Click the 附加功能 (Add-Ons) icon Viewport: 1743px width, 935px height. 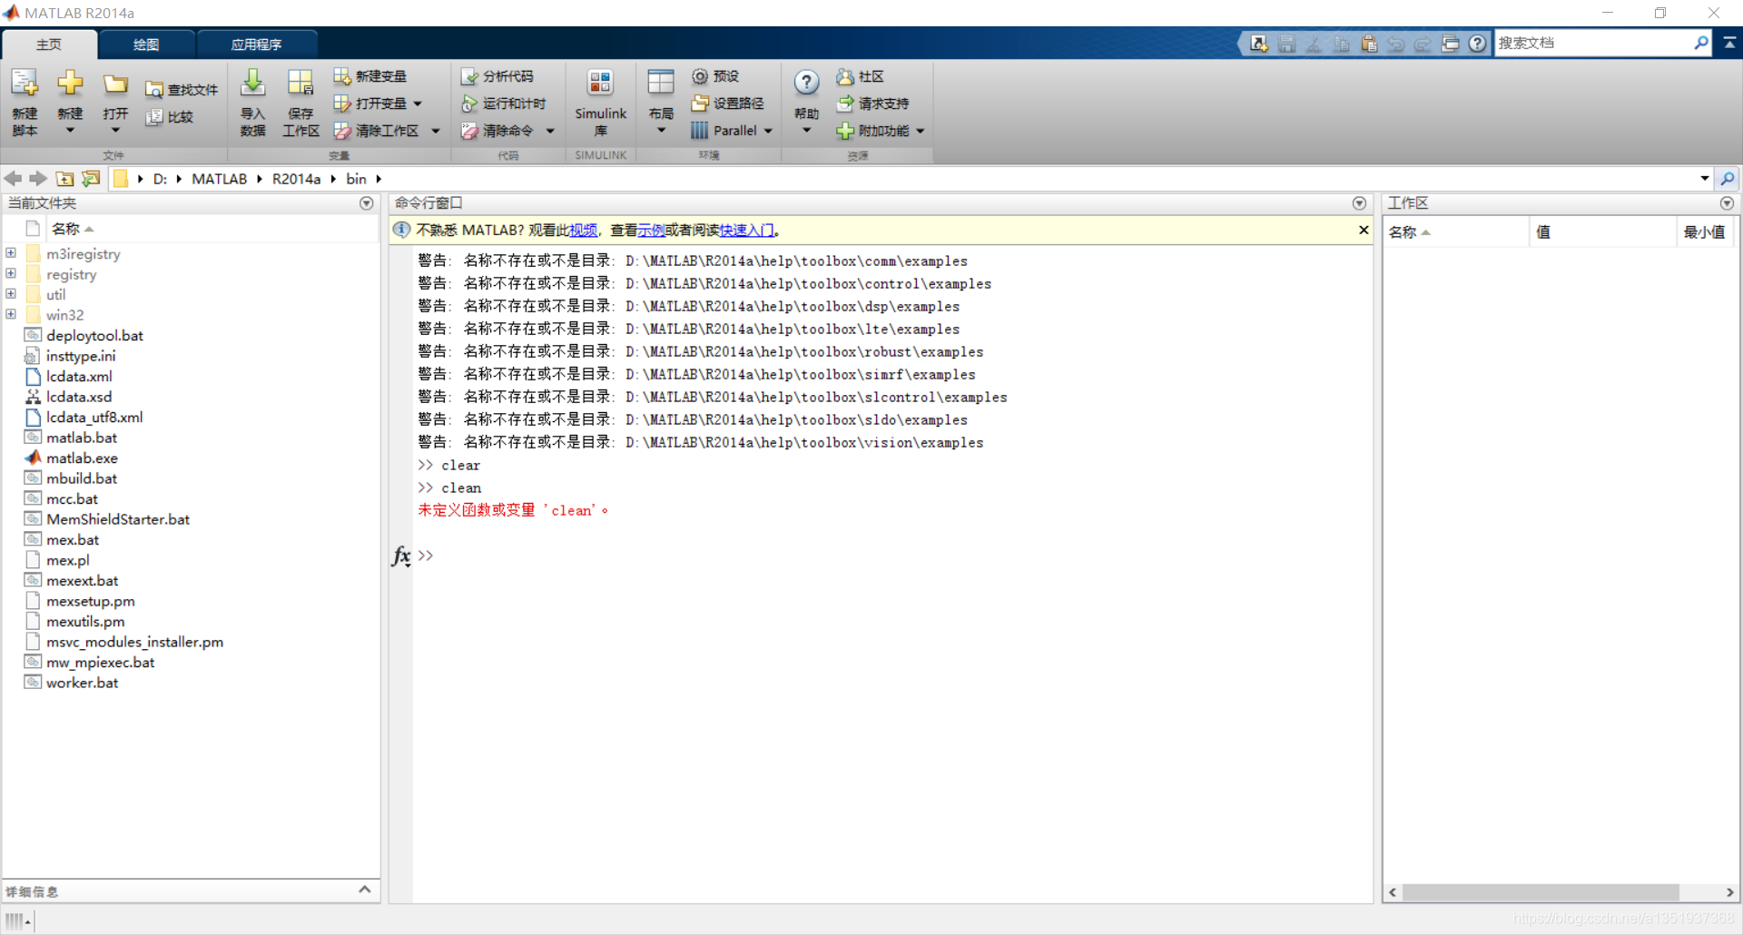tap(845, 131)
